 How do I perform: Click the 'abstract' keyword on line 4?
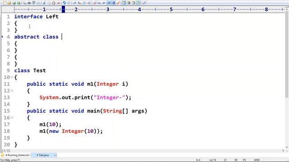(x=27, y=37)
